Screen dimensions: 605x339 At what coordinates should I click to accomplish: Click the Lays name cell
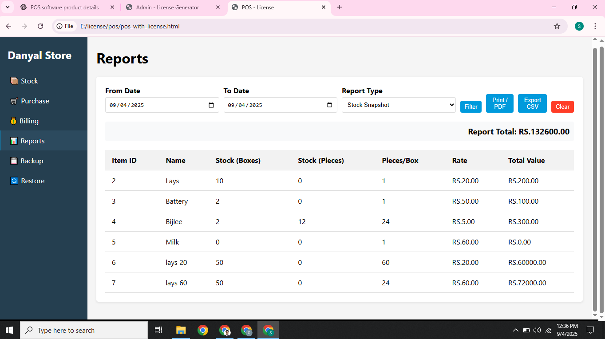[x=173, y=181]
